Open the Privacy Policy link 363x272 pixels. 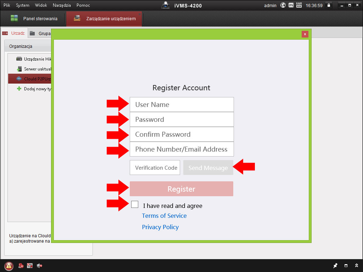tap(160, 227)
